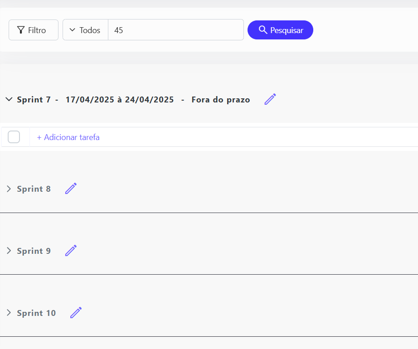The height and width of the screenshot is (349, 418).
Task: Select the Sprint 7 header title
Action: [x=34, y=100]
